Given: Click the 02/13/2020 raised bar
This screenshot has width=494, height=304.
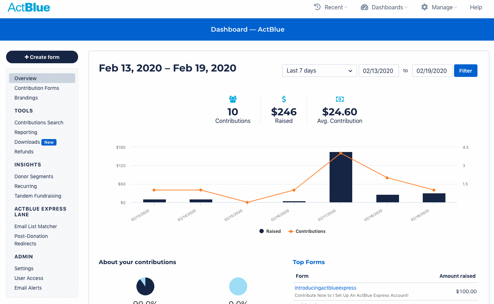Looking at the screenshot, I should tap(154, 201).
